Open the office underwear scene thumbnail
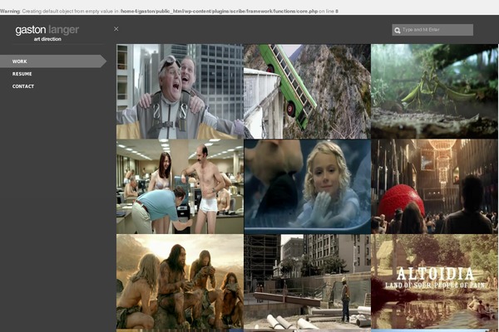Viewport: 499px width, 332px height. [x=180, y=187]
